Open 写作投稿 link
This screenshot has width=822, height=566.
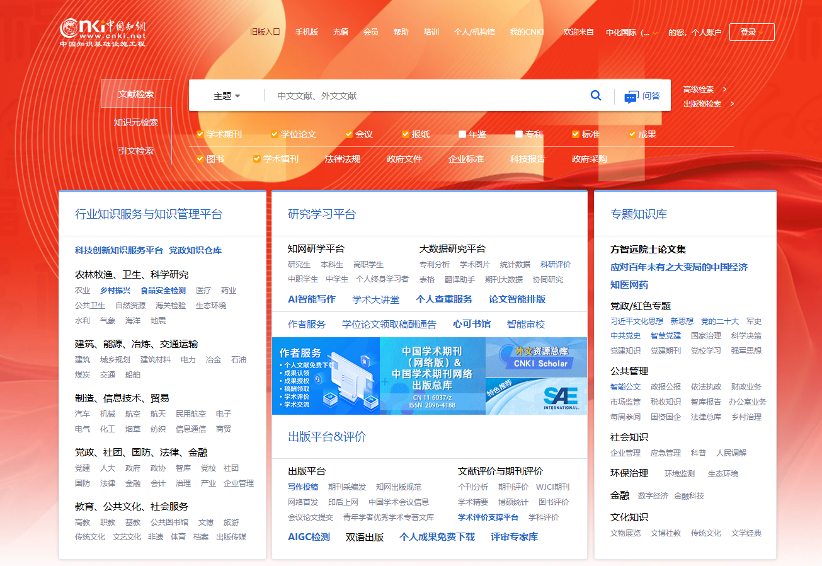(303, 487)
